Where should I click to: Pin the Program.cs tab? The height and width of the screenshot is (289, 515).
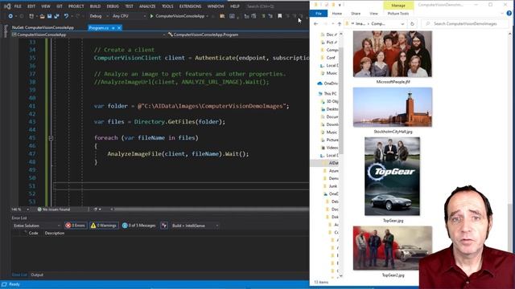[x=113, y=28]
